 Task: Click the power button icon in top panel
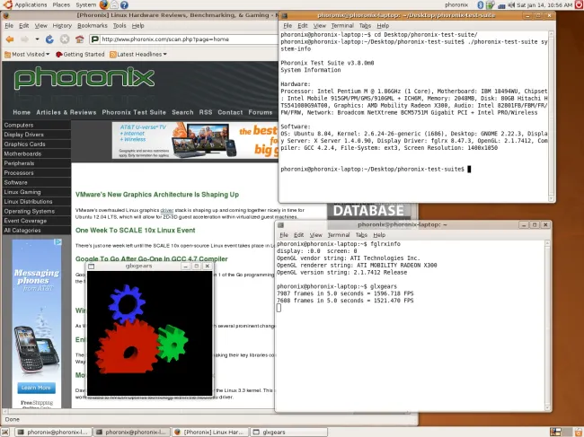point(579,4)
